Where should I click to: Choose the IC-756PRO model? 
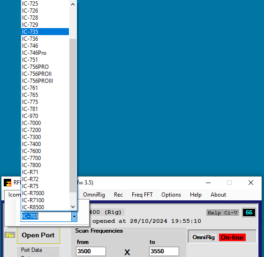45,67
